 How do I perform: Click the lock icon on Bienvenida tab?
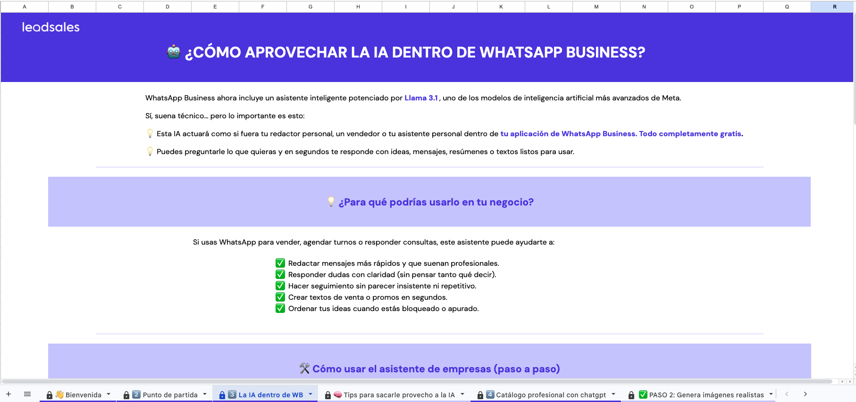pyautogui.click(x=50, y=395)
